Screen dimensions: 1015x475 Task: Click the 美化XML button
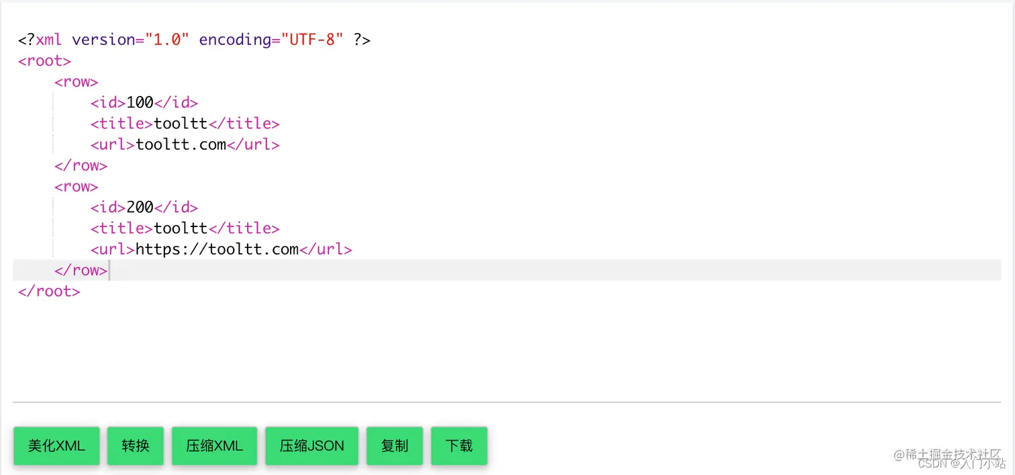(x=56, y=445)
